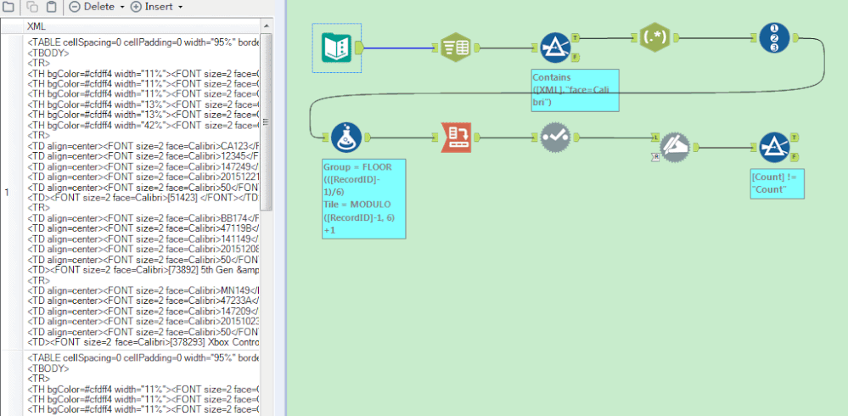Screen dimensions: 848x416
Task: Select the Record ID tool node
Action: [774, 37]
